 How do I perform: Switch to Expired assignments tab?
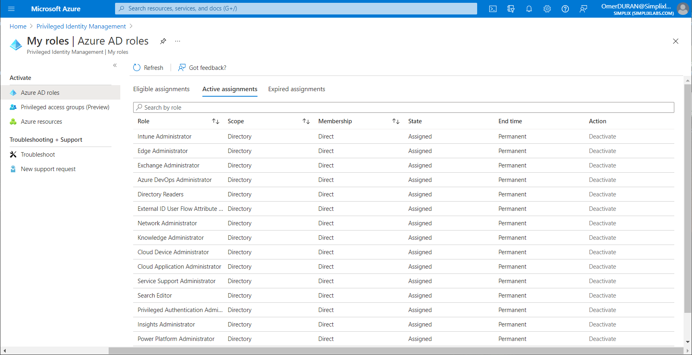point(297,89)
